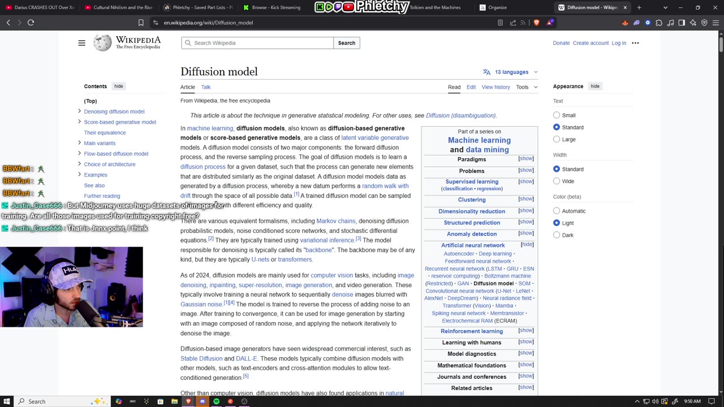The width and height of the screenshot is (724, 407).
Task: Reload the page using the refresh icon
Action: [x=31, y=23]
